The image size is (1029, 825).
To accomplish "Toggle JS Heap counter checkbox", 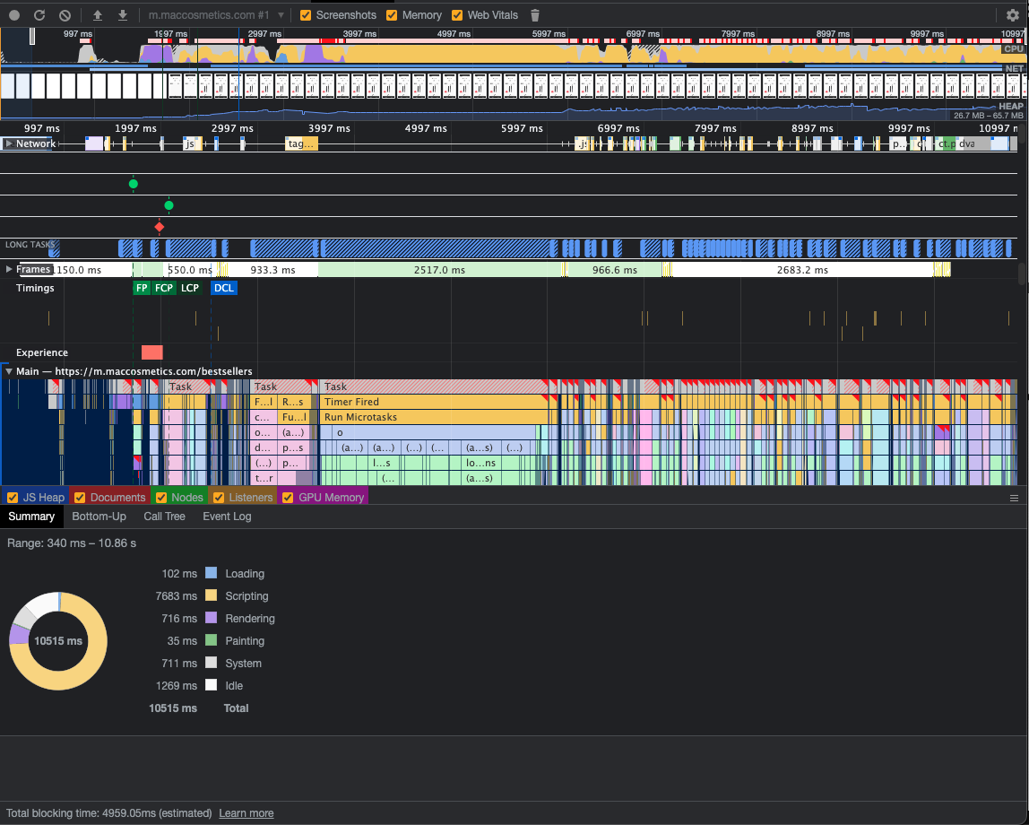I will (13, 498).
